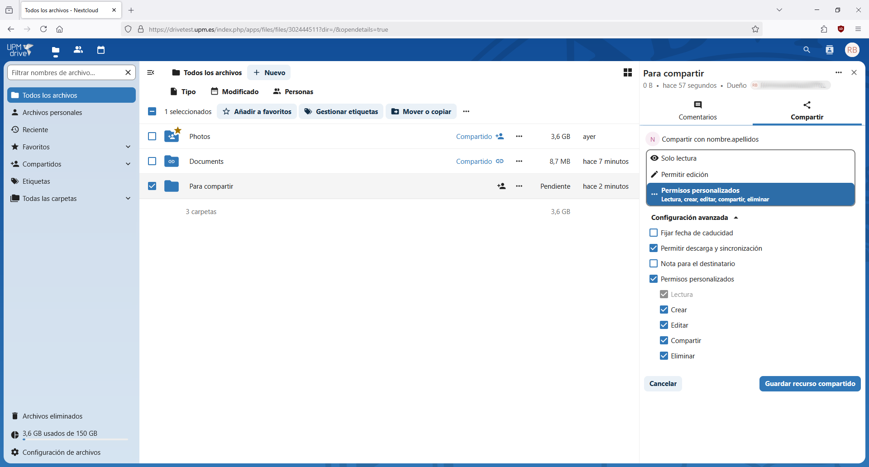Viewport: 869px width, 467px height.
Task: Collapse Configuración avanzada section
Action: pyautogui.click(x=695, y=217)
